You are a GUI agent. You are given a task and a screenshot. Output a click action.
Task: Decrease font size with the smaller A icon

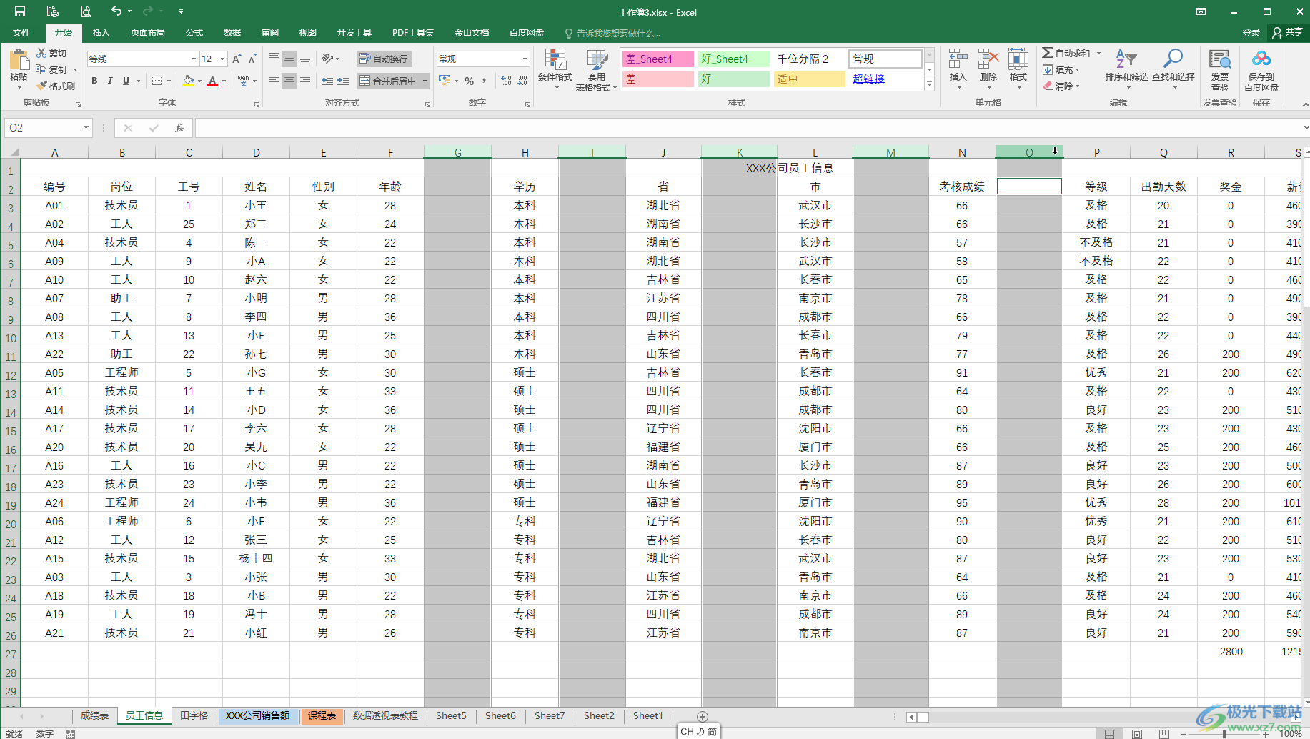point(253,59)
